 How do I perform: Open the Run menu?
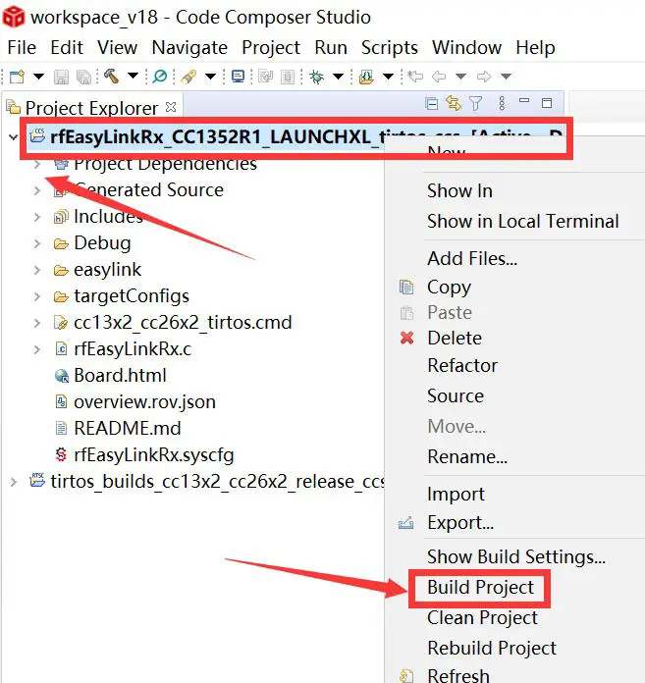331,47
